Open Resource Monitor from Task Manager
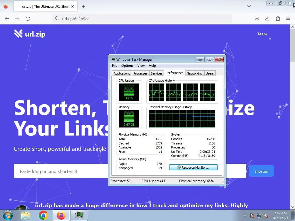The image size is (295, 221). (x=193, y=167)
